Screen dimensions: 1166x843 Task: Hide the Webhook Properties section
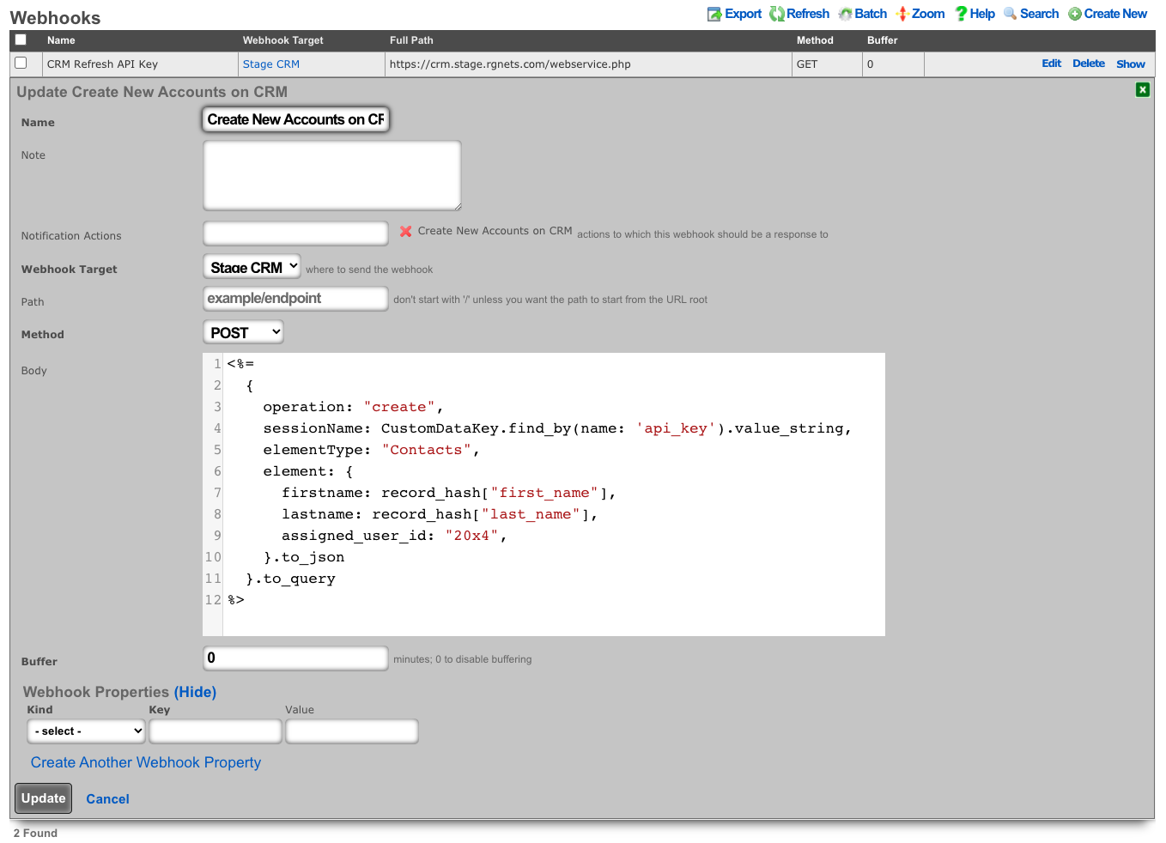195,692
